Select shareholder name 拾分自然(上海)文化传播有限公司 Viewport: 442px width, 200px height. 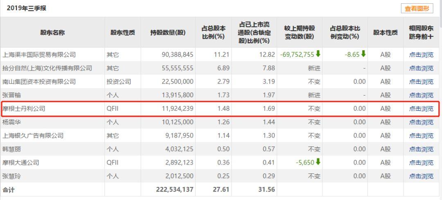pos(47,68)
